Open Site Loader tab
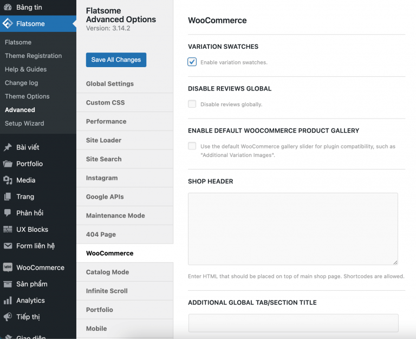416x339 pixels. (125, 140)
